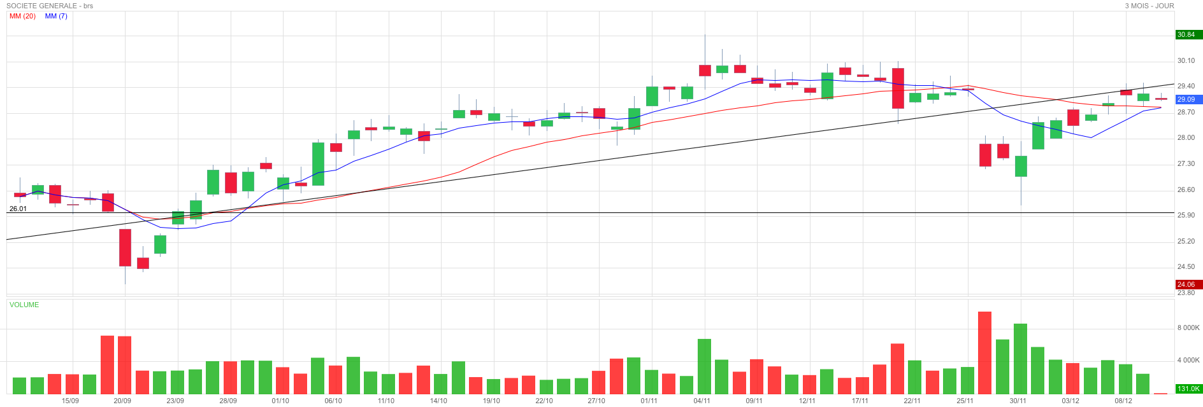
Task: Click the 22/10 date label
Action: tap(544, 401)
